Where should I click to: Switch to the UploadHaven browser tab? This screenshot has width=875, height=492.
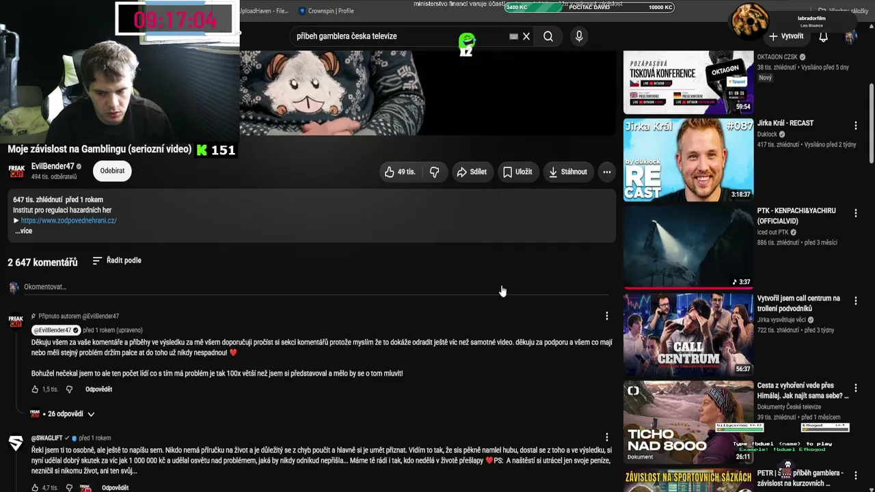264,11
